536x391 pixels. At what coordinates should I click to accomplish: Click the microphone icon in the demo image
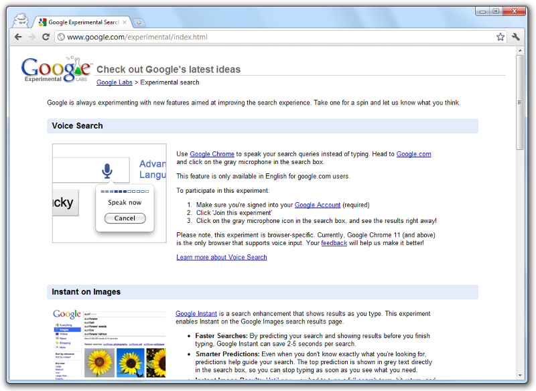coord(107,171)
